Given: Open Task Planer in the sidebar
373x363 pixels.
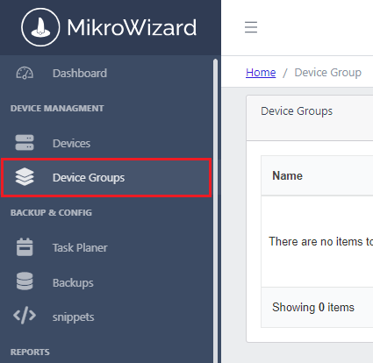Looking at the screenshot, I should (106, 247).
